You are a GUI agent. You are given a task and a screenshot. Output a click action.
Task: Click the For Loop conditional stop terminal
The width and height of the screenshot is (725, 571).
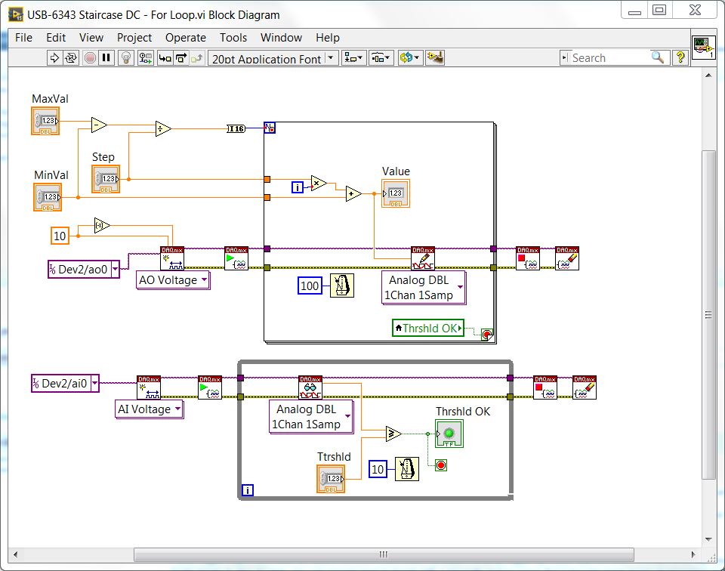487,335
